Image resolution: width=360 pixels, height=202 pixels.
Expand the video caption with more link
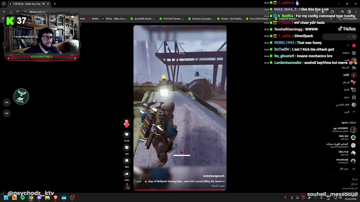pyautogui.click(x=139, y=182)
